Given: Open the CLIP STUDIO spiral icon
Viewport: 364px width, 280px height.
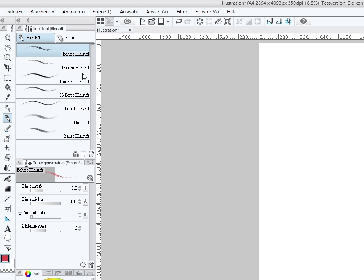Looking at the screenshot, I should [x=128, y=22].
